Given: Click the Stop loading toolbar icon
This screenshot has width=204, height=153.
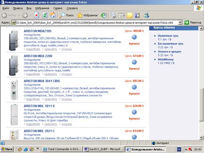Looking at the screenshot, I should pos(37,15).
